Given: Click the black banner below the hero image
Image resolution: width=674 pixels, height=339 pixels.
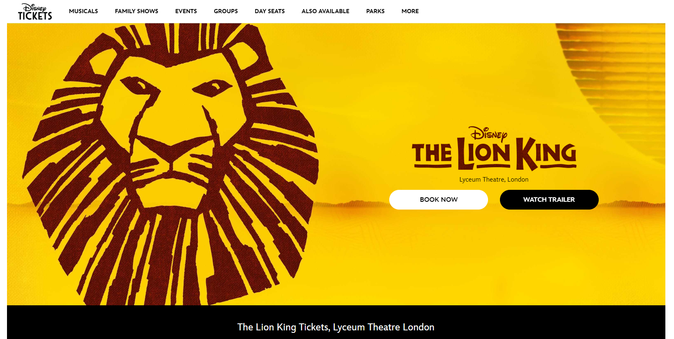Looking at the screenshot, I should 336,322.
